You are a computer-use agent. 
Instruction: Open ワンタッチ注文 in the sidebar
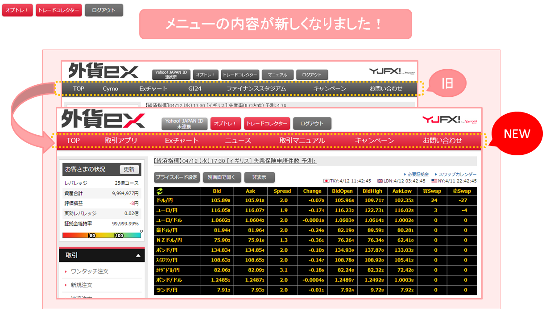pyautogui.click(x=89, y=271)
